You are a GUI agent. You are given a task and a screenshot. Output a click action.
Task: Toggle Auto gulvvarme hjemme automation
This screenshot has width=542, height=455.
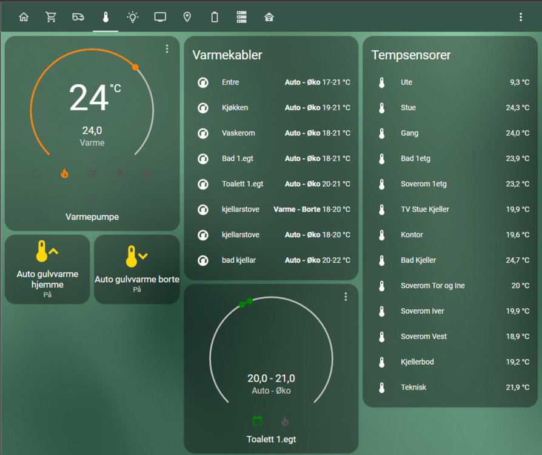(x=47, y=269)
